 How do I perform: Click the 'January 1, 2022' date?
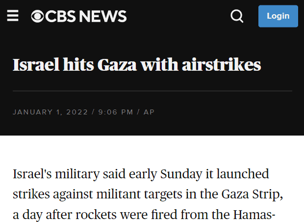click(50, 112)
